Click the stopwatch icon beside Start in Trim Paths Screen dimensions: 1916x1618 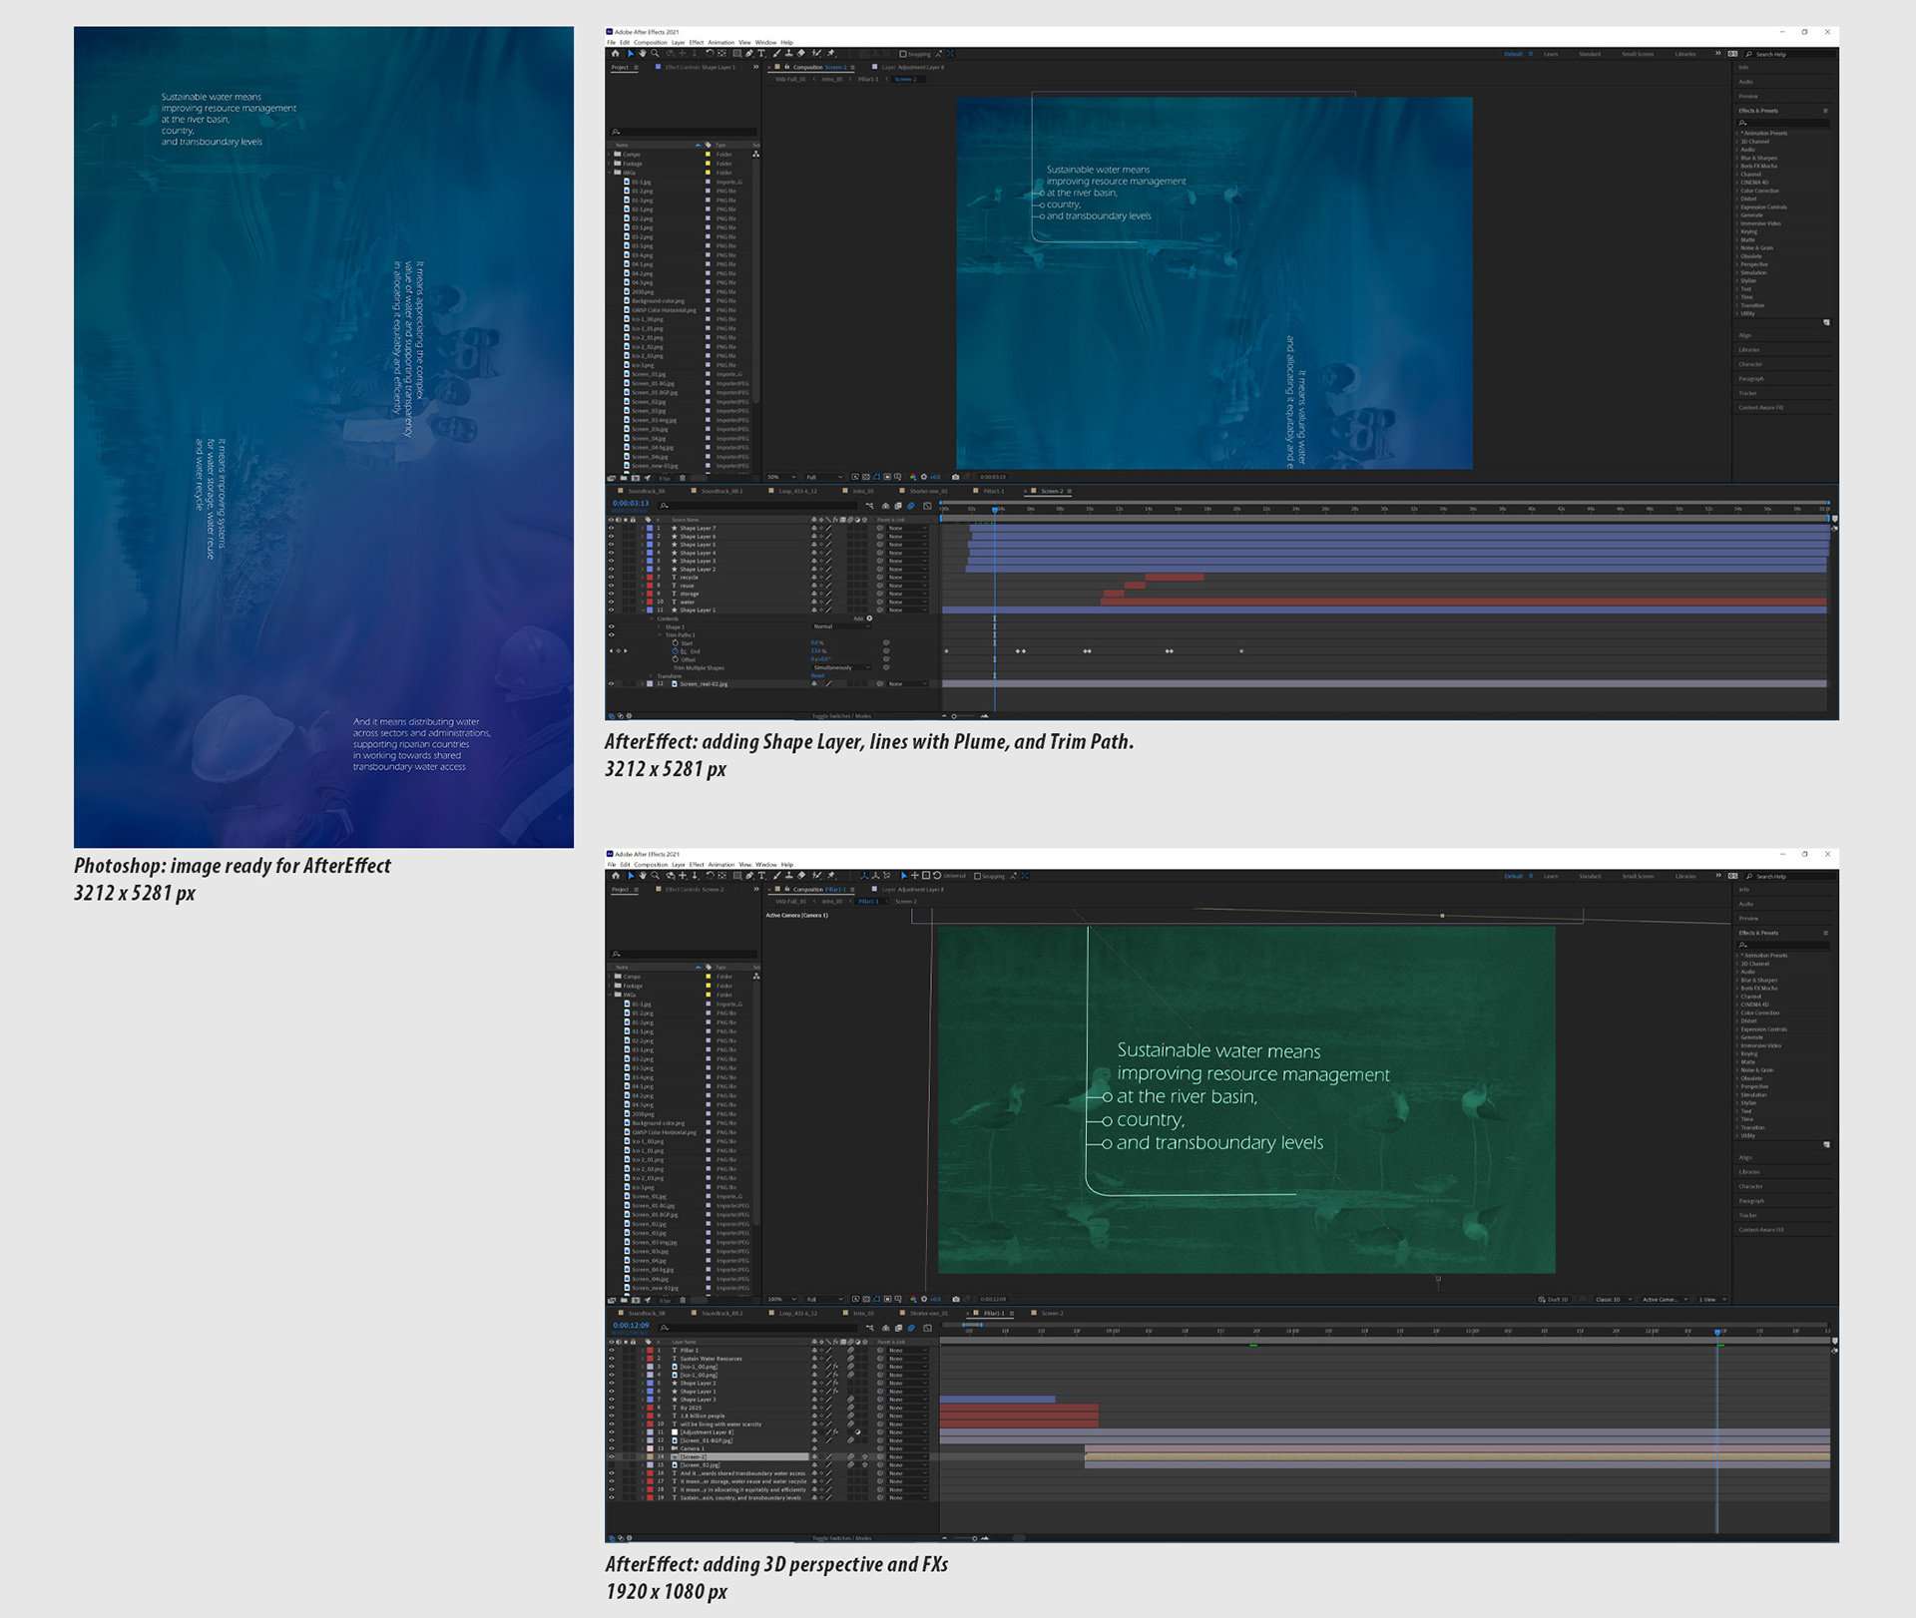(x=676, y=643)
